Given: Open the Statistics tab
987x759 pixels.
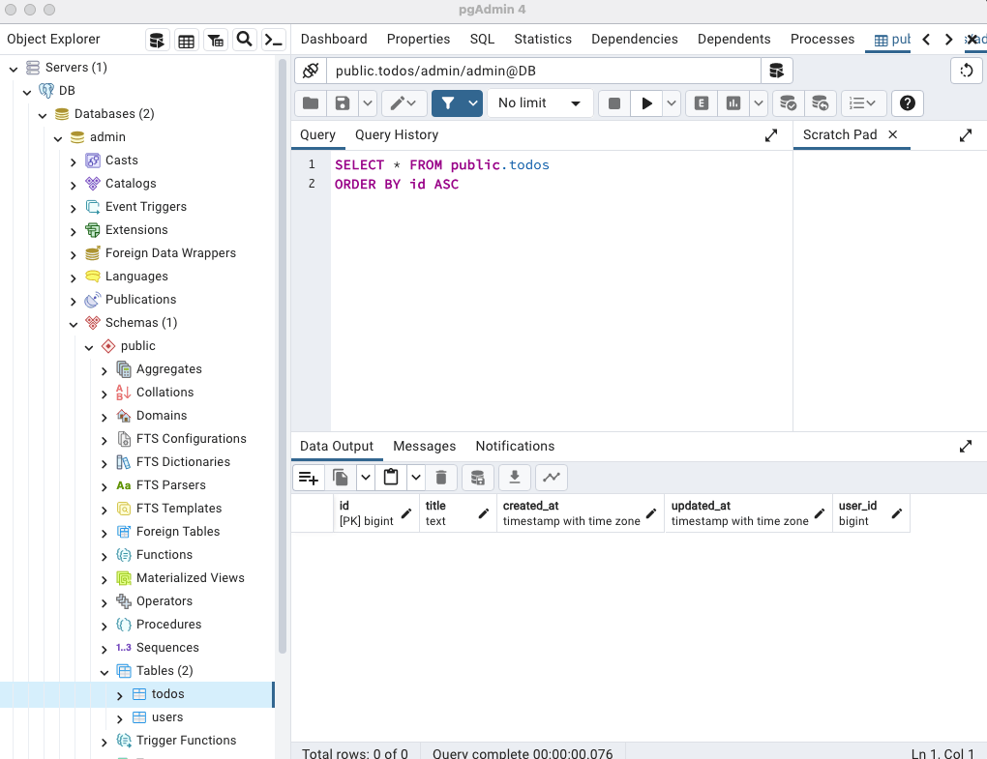Looking at the screenshot, I should 543,39.
